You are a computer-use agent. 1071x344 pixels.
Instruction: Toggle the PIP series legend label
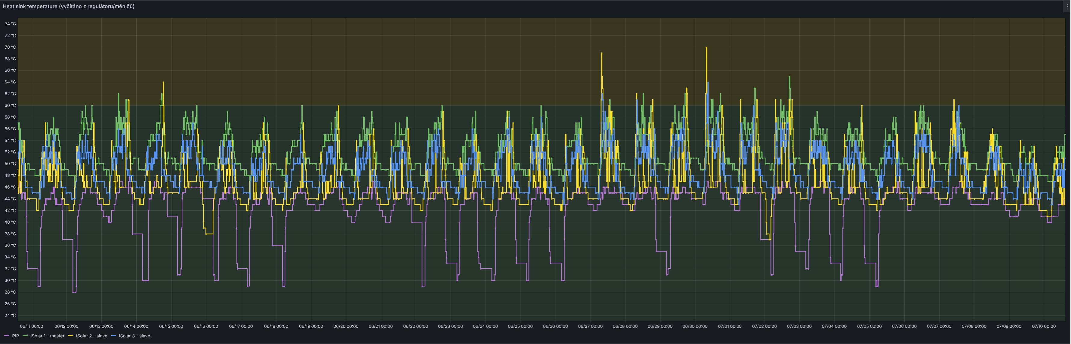[x=15, y=336]
